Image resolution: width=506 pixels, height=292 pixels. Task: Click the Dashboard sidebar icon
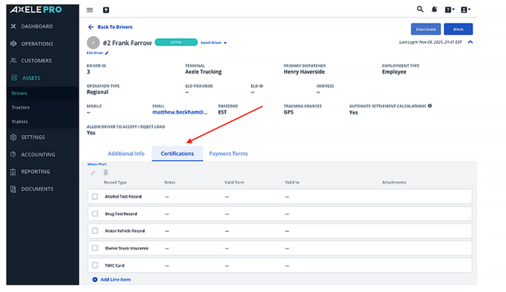pos(13,26)
